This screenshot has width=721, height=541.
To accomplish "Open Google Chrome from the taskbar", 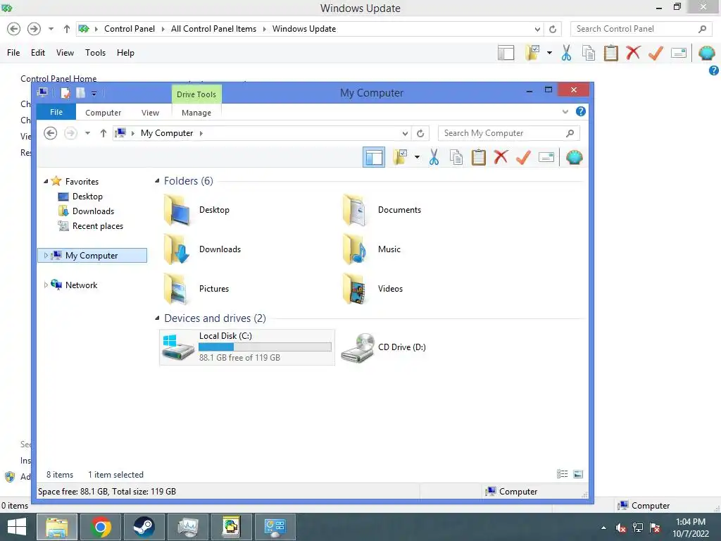I will 101,527.
